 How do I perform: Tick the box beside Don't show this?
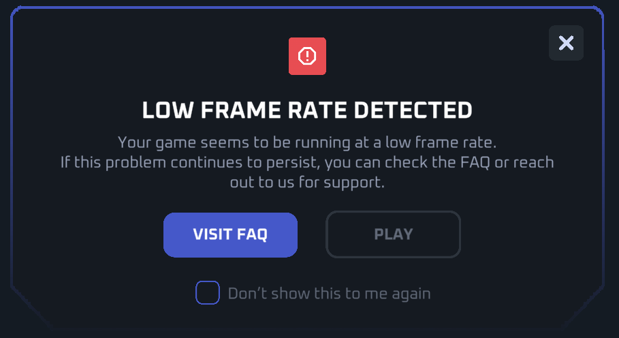point(208,292)
